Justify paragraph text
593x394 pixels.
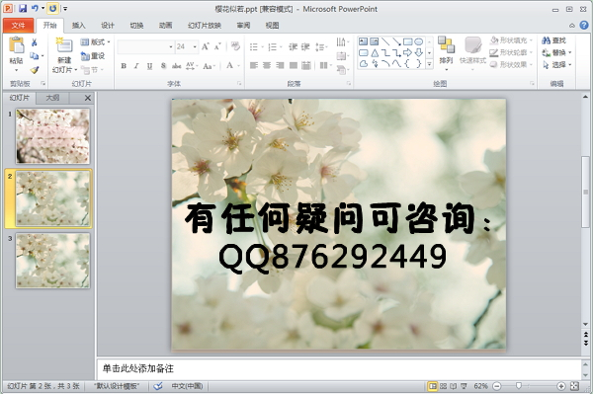294,66
